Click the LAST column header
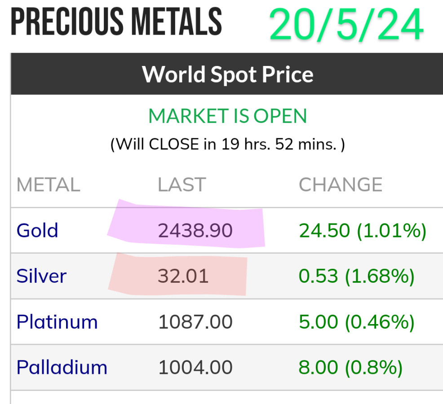The height and width of the screenshot is (404, 443). point(182,185)
